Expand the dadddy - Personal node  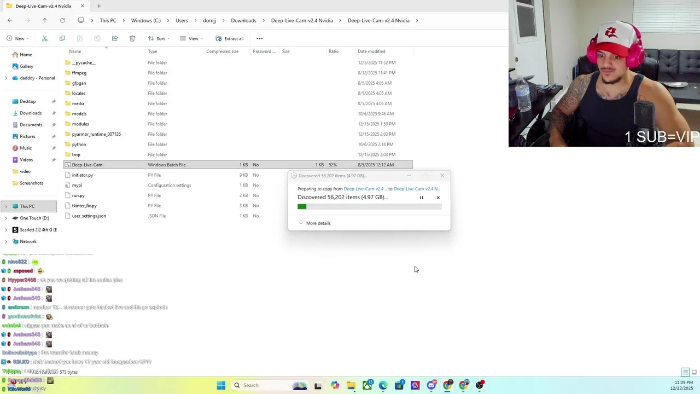[x=6, y=78]
